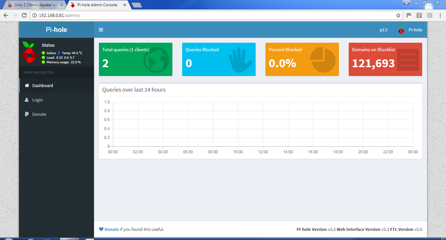446x240 pixels.
Task: Click the gray arrow extension icon
Action: tap(409, 15)
